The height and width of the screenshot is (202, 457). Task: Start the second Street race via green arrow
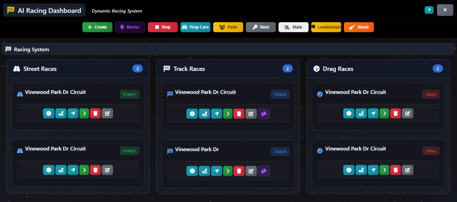84,170
